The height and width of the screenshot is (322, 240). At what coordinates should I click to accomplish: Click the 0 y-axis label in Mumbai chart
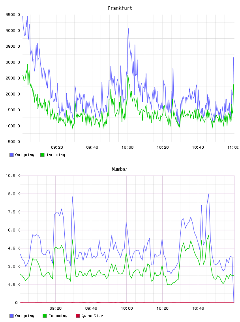coord(16,303)
